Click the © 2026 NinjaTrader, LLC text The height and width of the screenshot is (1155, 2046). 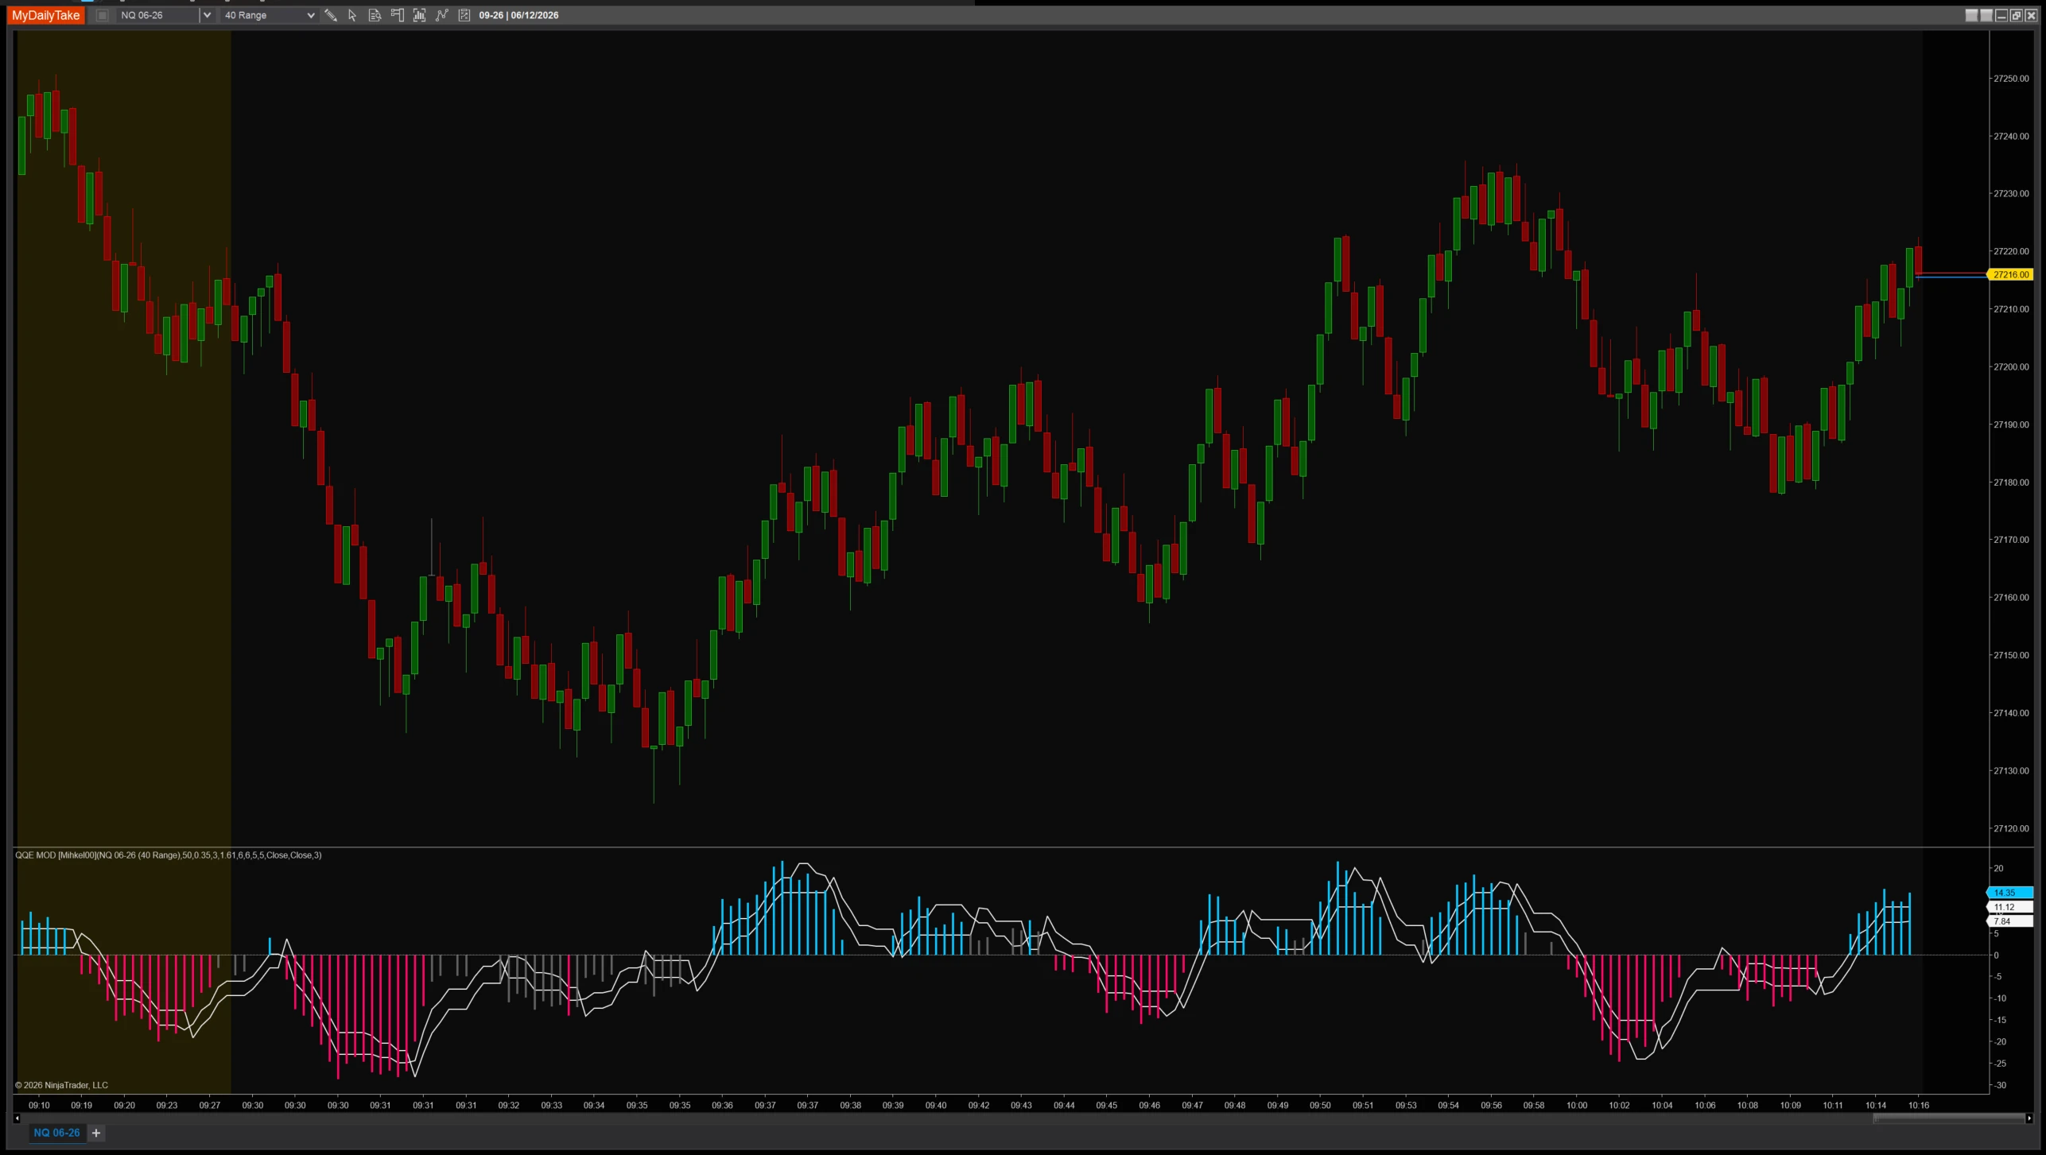pos(61,1085)
